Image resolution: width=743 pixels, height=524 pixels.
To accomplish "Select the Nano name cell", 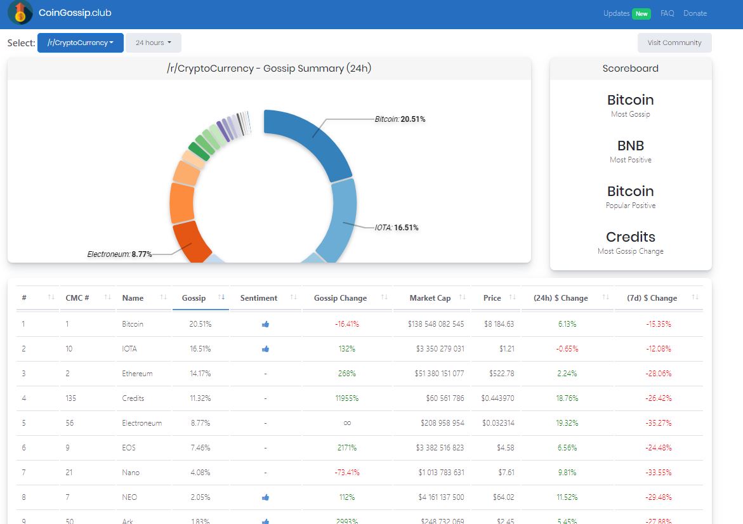I will coord(131,473).
